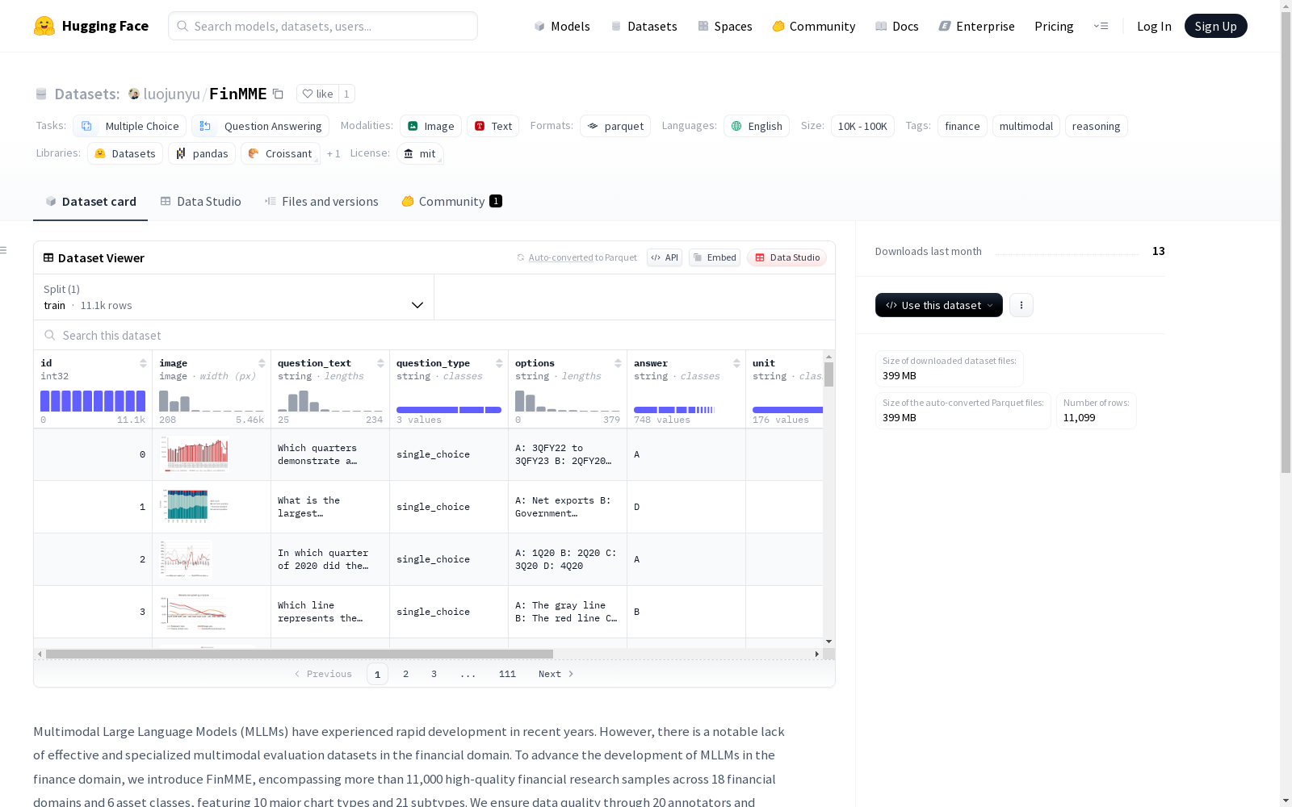Click the Auto-converted to Parquet link
This screenshot has height=807, width=1292.
click(577, 257)
